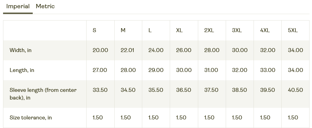Click the 31.00 length value for 2XL

coord(211,70)
